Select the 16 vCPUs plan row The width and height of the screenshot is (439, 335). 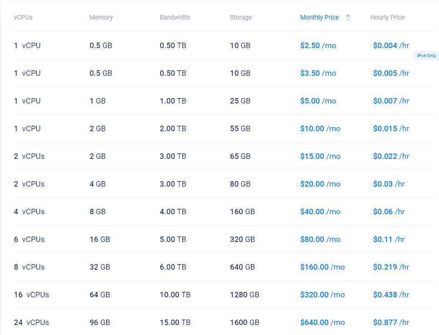(x=31, y=295)
